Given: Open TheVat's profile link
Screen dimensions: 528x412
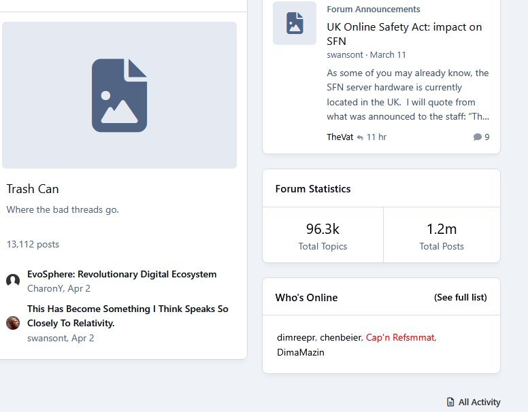Looking at the screenshot, I should pos(340,137).
